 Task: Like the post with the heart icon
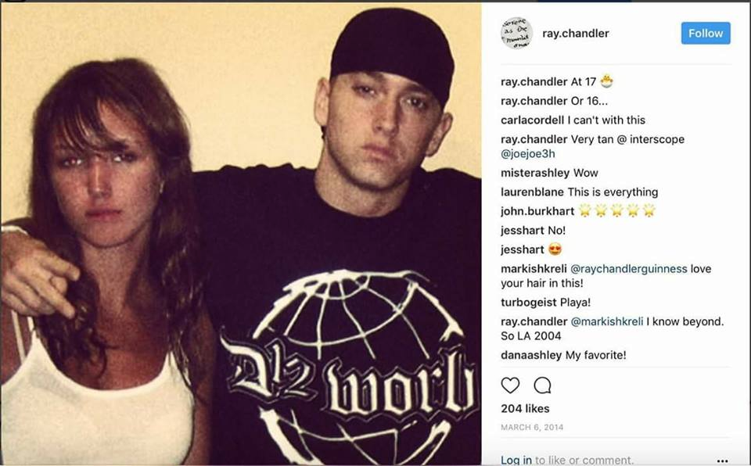pyautogui.click(x=510, y=385)
